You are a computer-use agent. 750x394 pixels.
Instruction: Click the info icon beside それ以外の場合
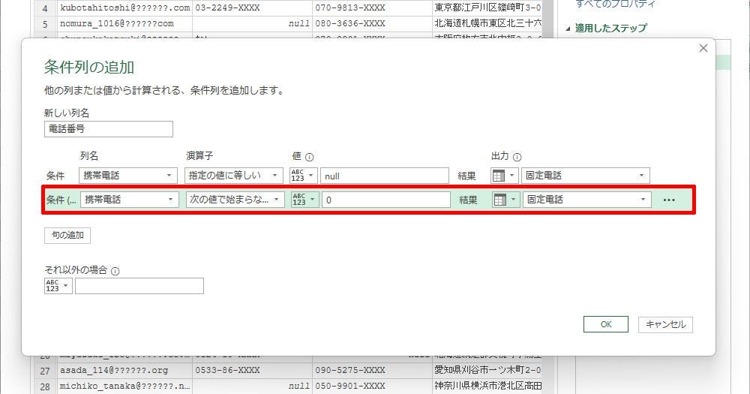[115, 271]
